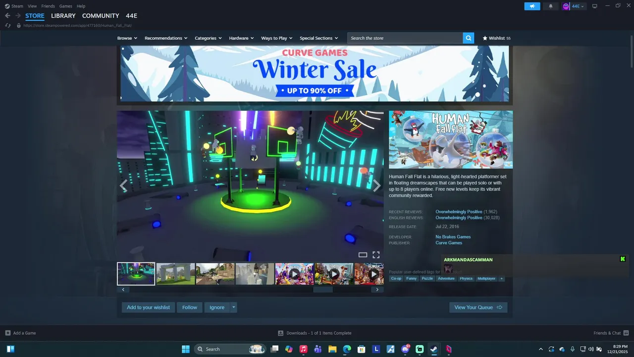
Task: Select the neon basketball screenshot thumbnail
Action: [x=136, y=274]
